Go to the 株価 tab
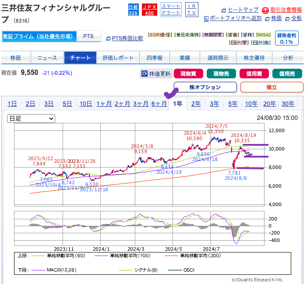The width and height of the screenshot is (307, 284). 16,58
